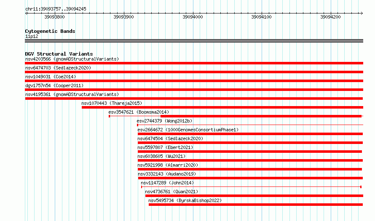Click ruler coordinate 39094000
The width and height of the screenshot is (375, 221).
point(193,17)
